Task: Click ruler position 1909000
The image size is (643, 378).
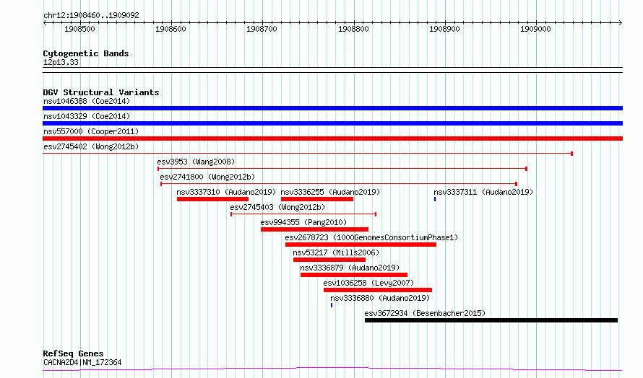Action: point(535,29)
